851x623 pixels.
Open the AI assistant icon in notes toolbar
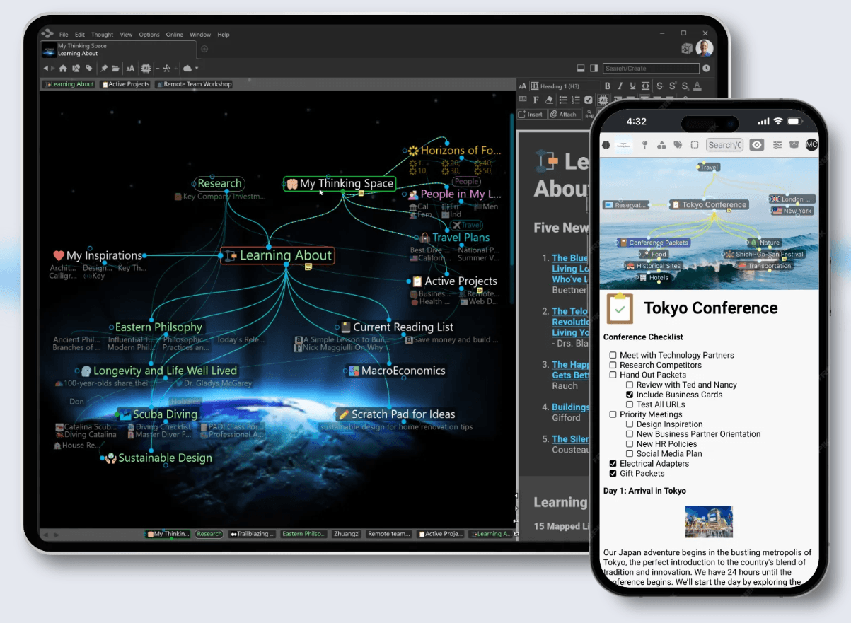point(603,100)
